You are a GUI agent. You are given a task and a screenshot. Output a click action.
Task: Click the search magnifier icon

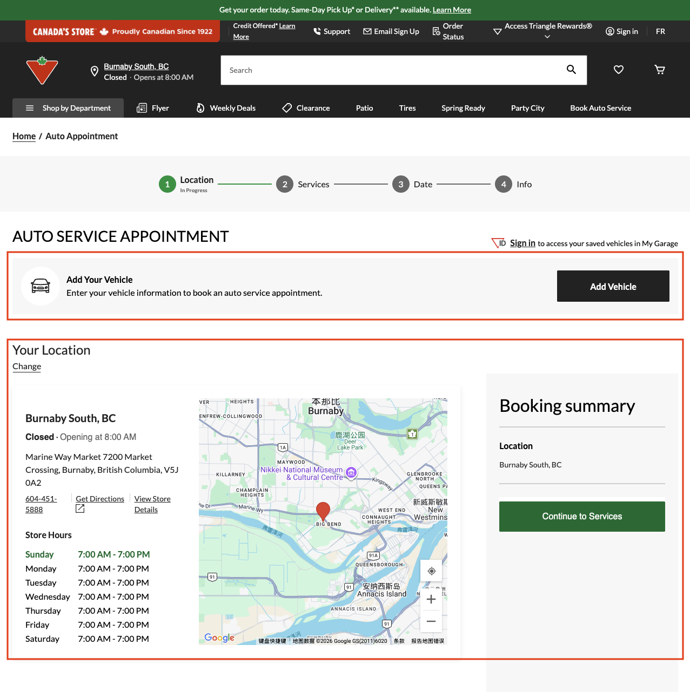(571, 70)
